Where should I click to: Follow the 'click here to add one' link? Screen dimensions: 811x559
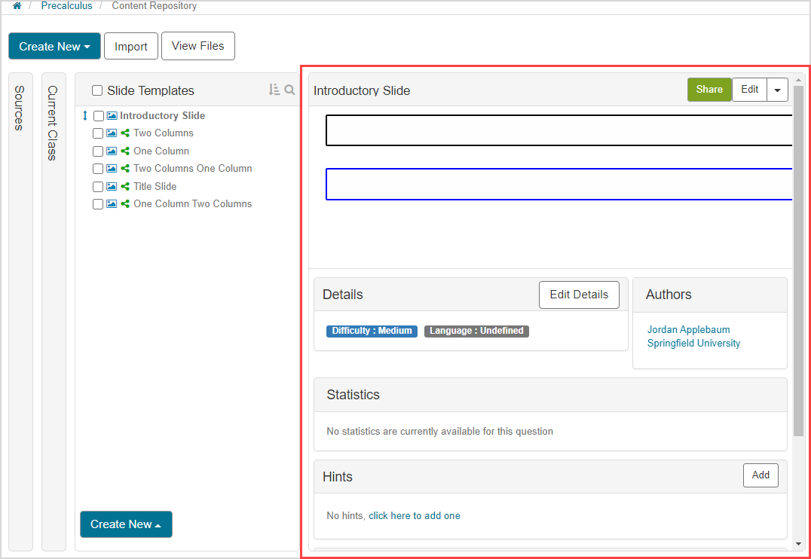point(414,516)
